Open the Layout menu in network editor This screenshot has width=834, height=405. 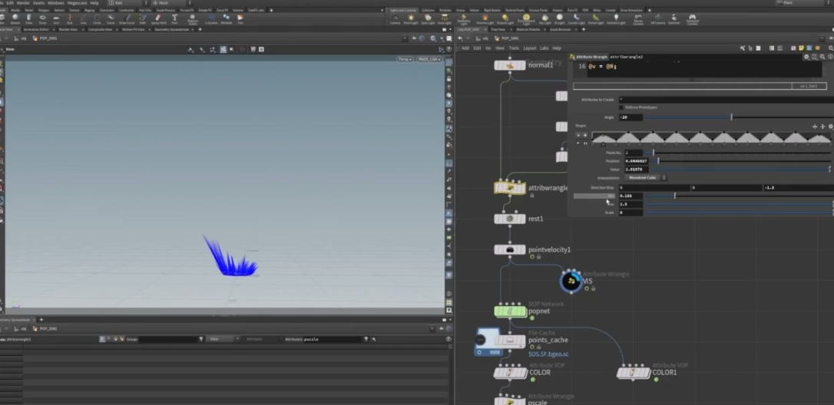click(528, 48)
